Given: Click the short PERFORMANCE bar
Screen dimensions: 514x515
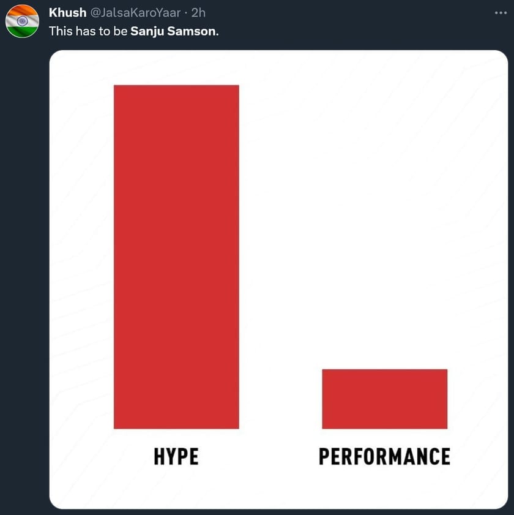Looking at the screenshot, I should [x=385, y=398].
